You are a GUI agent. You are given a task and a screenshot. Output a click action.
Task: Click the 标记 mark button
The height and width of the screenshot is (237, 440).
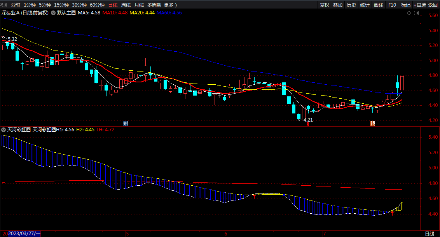point(405,5)
